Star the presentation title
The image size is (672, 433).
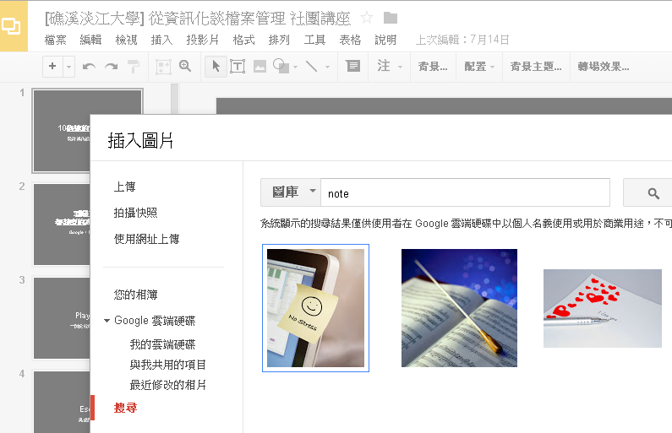[367, 18]
